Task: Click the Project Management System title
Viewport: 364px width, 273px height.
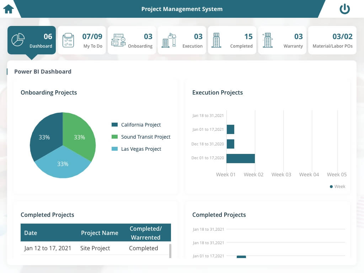Action: [x=182, y=9]
